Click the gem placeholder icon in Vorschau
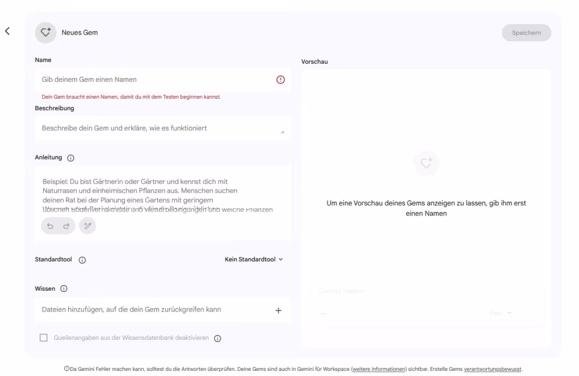579x376 pixels. (x=426, y=163)
